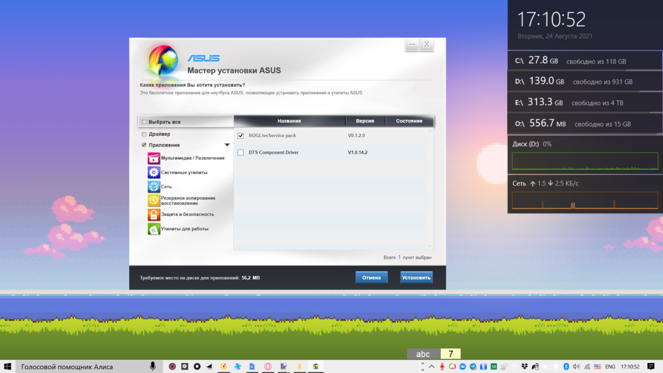Click the US flag keyboard layout icon
Viewport: 663px width, 373px height.
point(597,367)
